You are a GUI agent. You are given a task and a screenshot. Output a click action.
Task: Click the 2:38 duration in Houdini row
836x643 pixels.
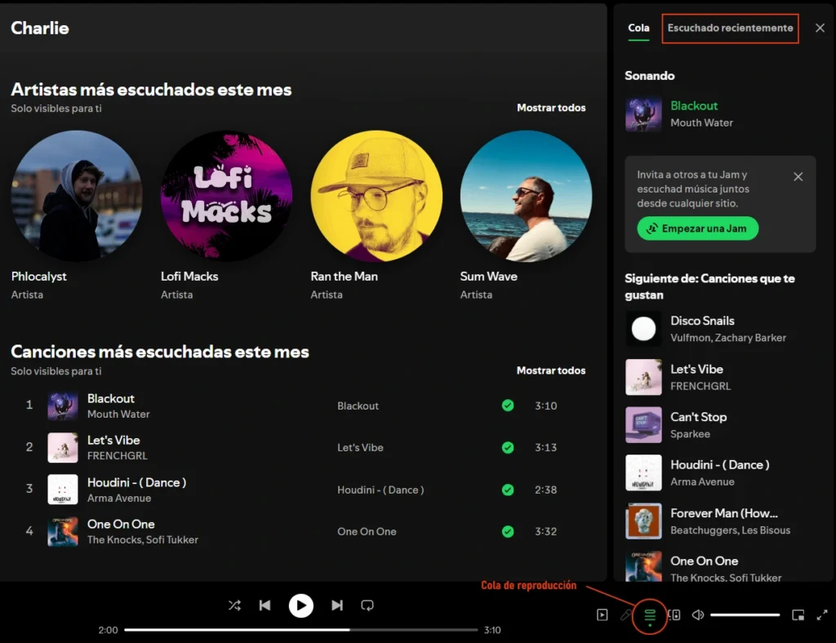point(546,490)
